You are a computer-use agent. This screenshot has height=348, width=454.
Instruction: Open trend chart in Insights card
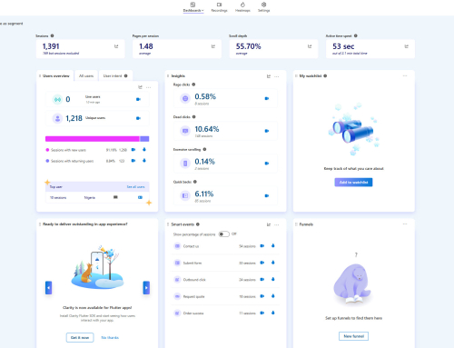(x=269, y=76)
